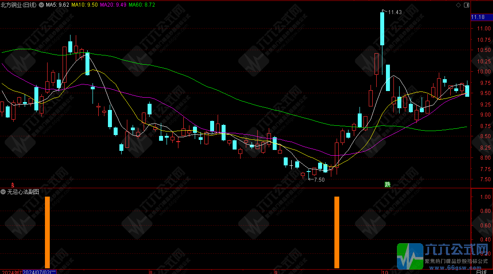The image size is (493, 274).
Task: Click the tallest cyan candlestick near 11.43
Action: (x=382, y=29)
